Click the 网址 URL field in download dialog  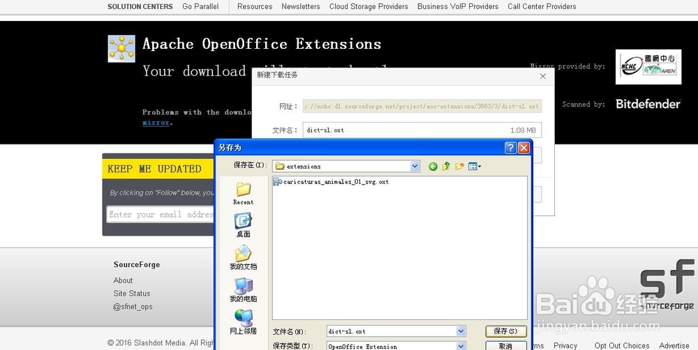point(422,106)
